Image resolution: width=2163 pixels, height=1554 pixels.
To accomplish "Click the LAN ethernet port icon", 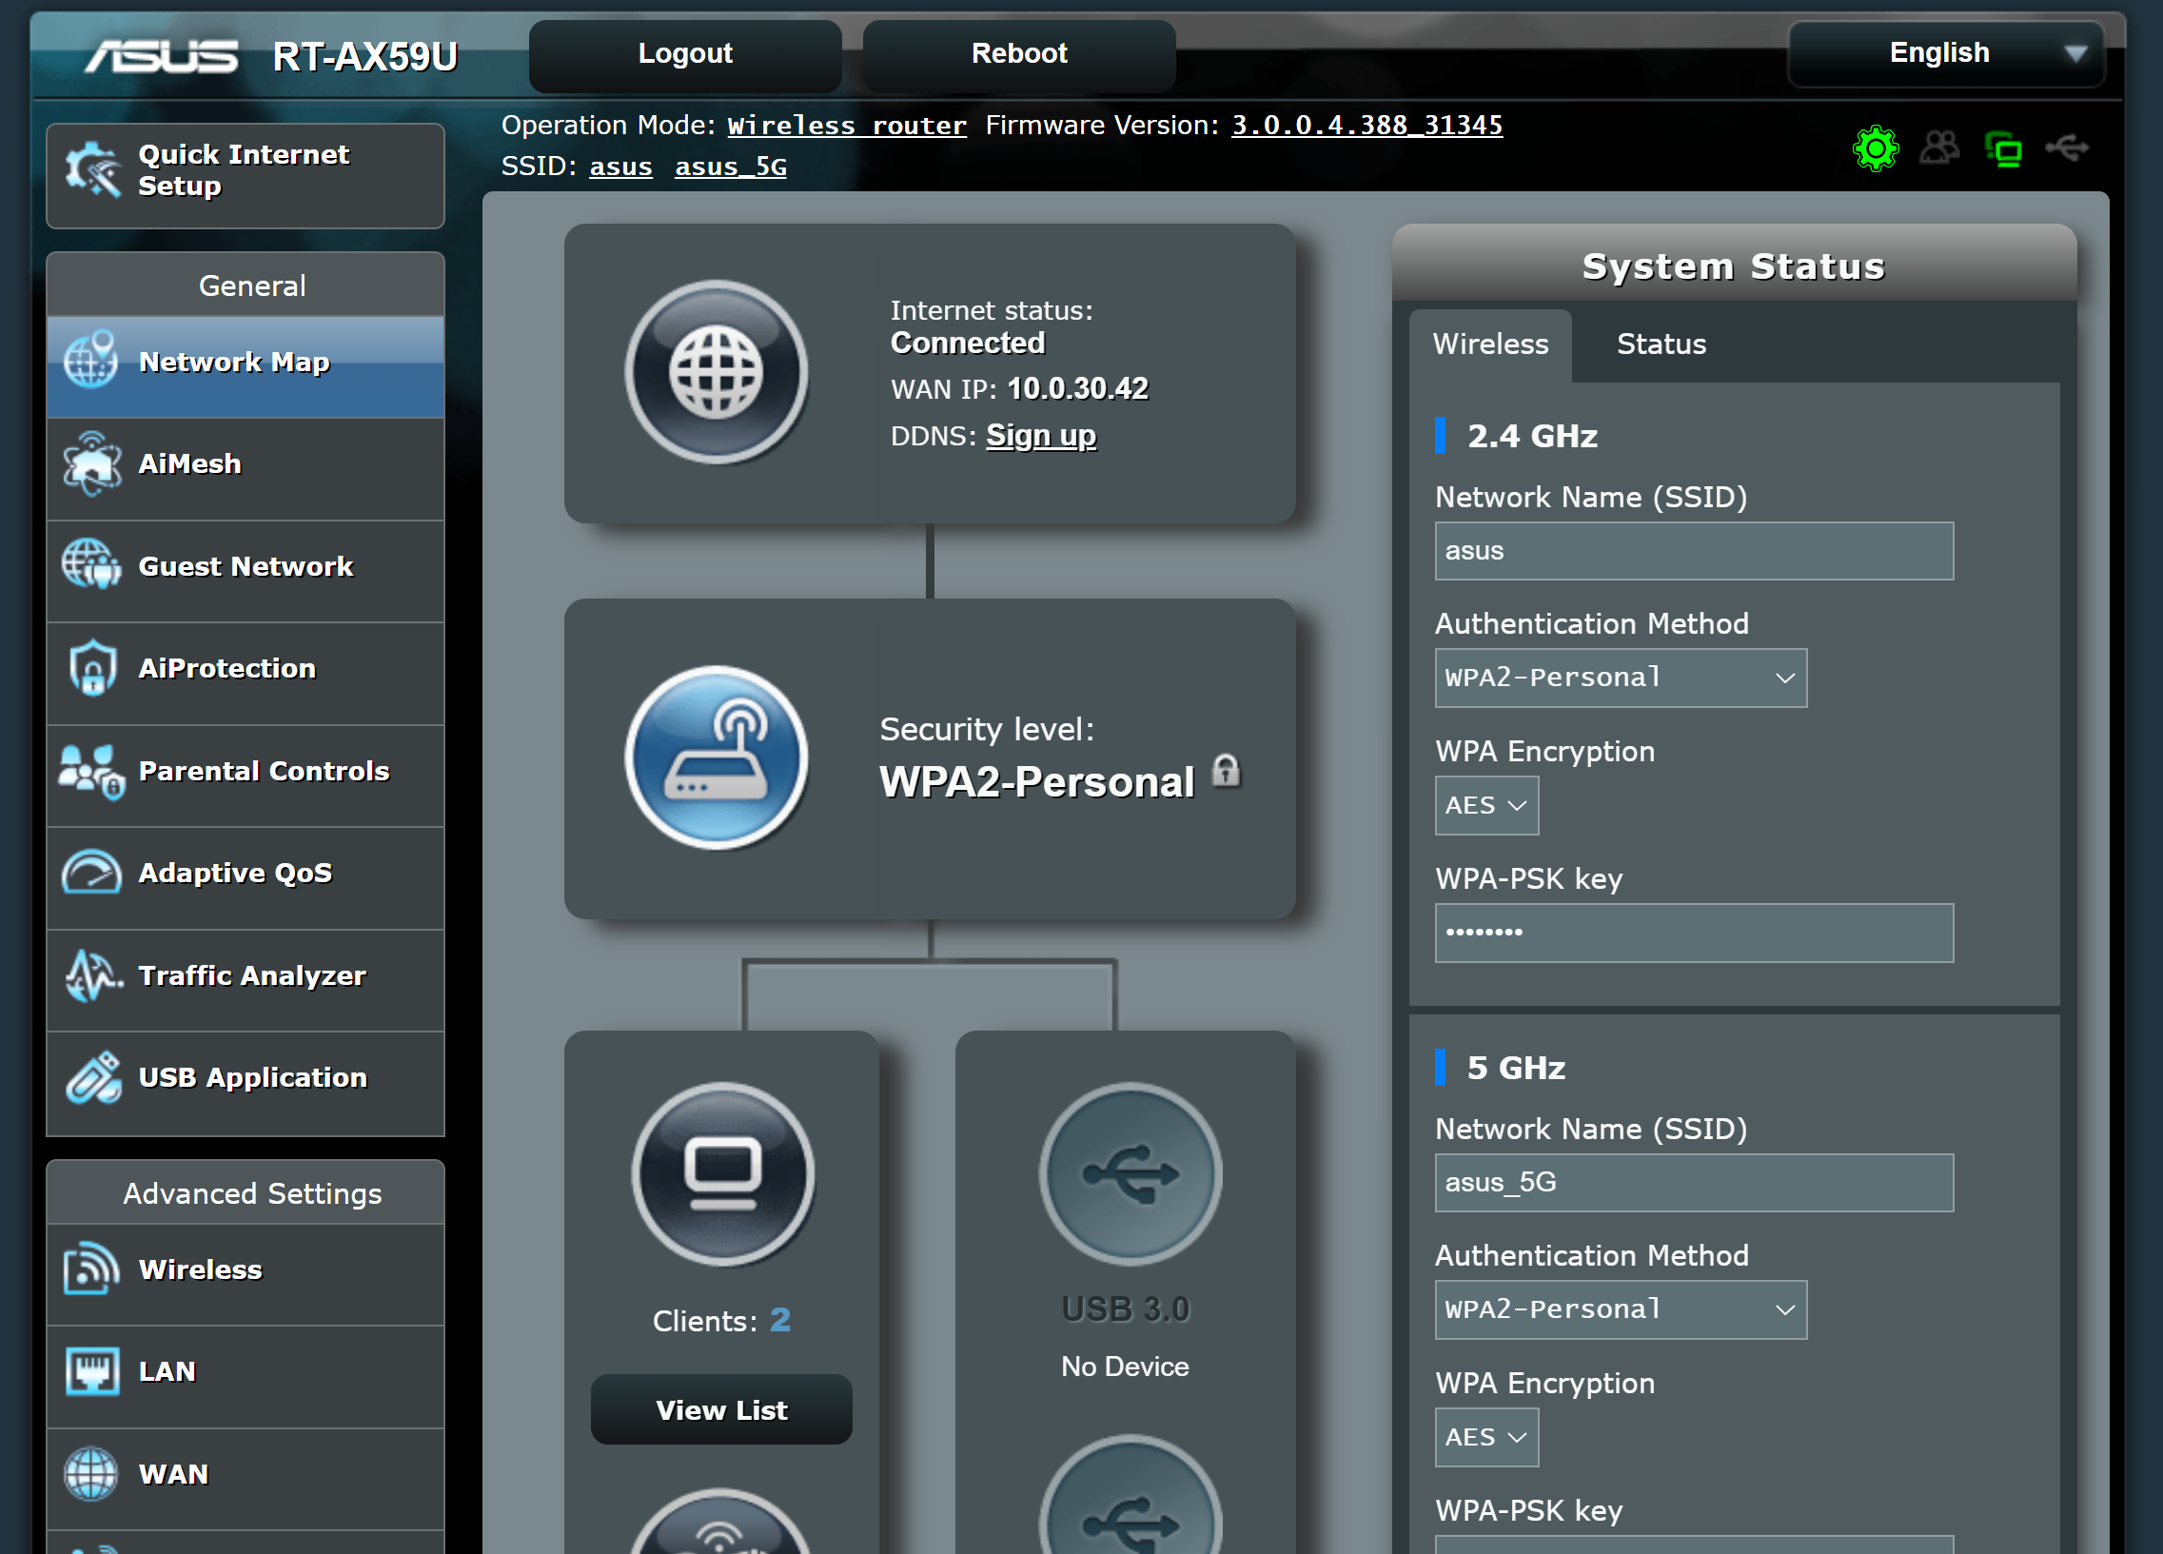I will [92, 1371].
